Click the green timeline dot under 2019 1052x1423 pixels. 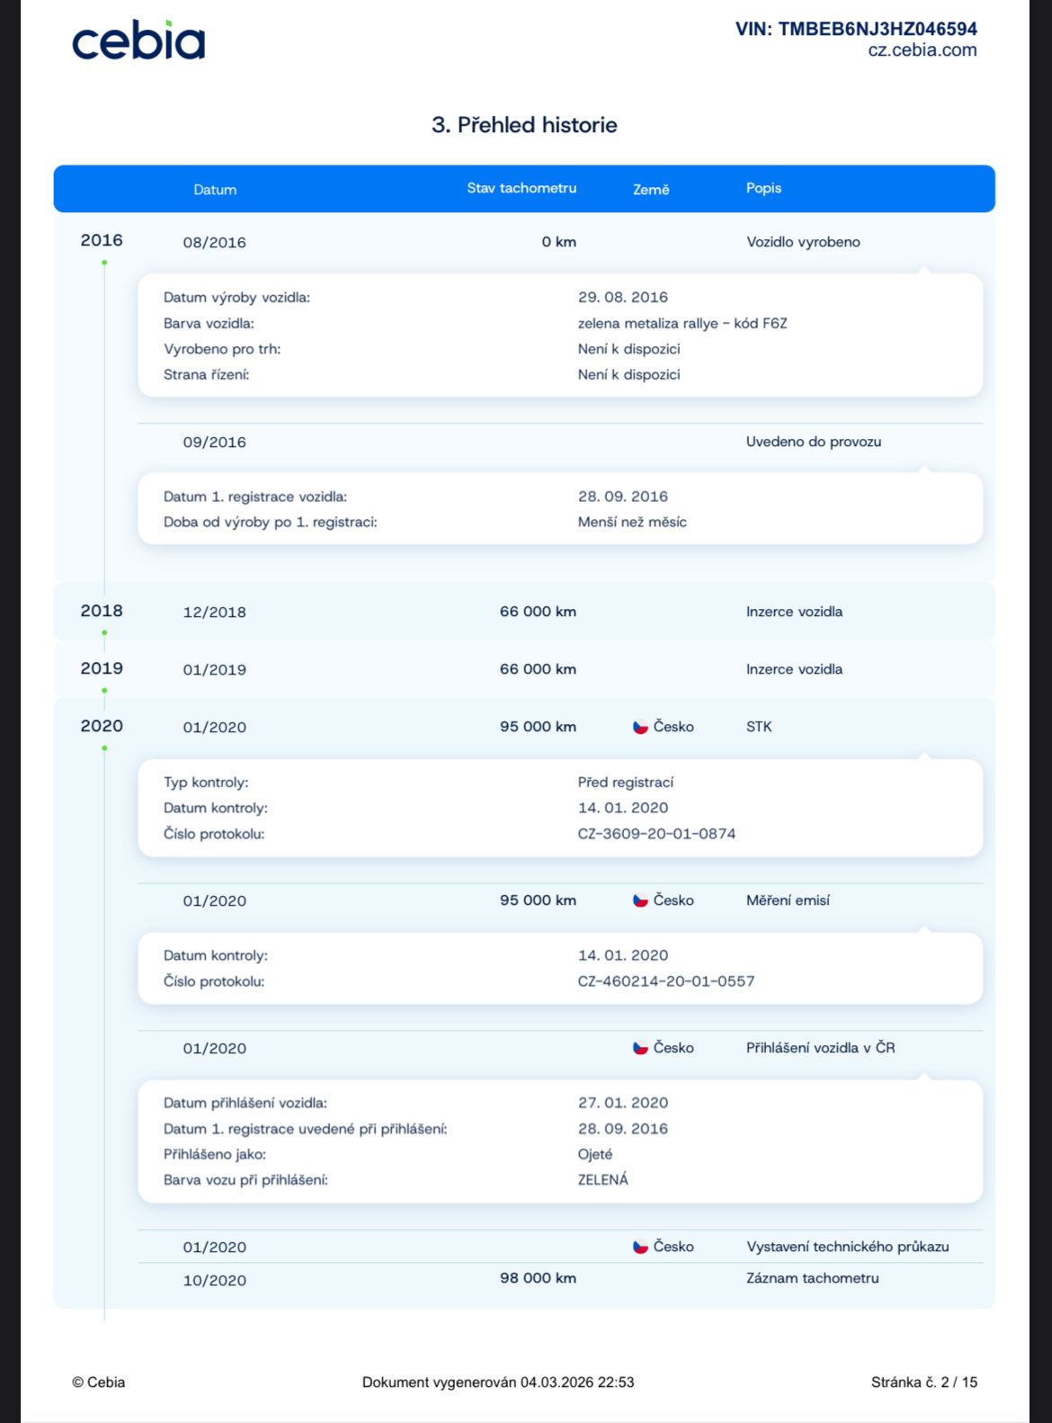104,691
